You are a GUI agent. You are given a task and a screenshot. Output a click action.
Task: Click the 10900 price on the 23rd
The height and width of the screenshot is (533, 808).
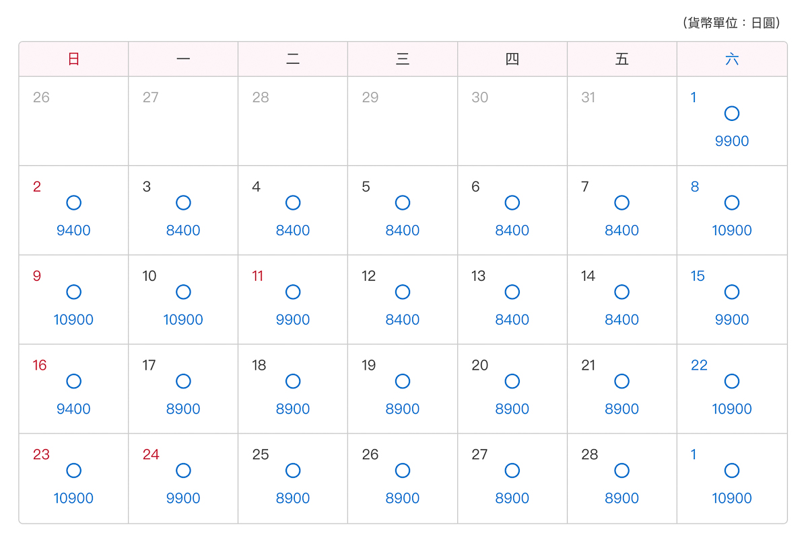click(x=74, y=499)
